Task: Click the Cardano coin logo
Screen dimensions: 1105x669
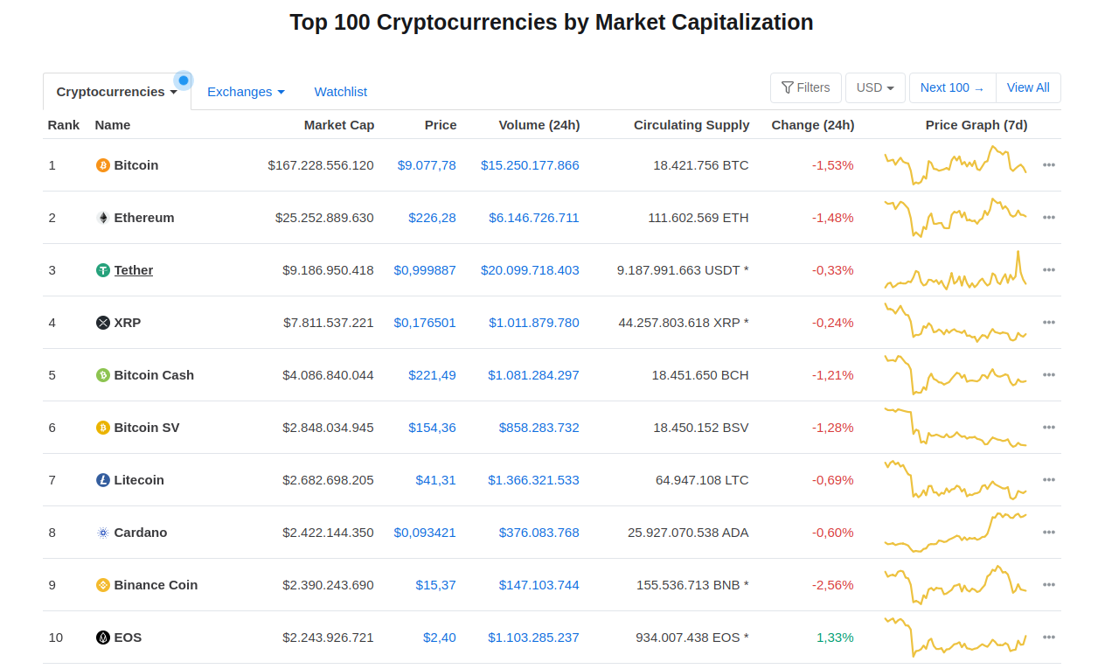Action: point(102,532)
